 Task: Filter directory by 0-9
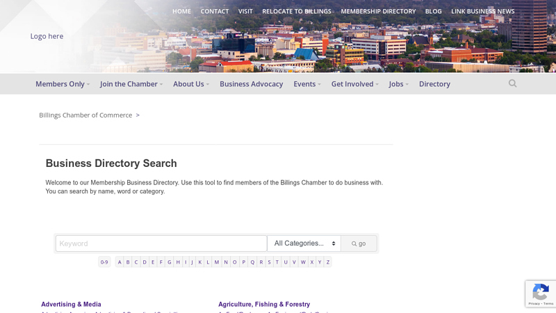[104, 262]
